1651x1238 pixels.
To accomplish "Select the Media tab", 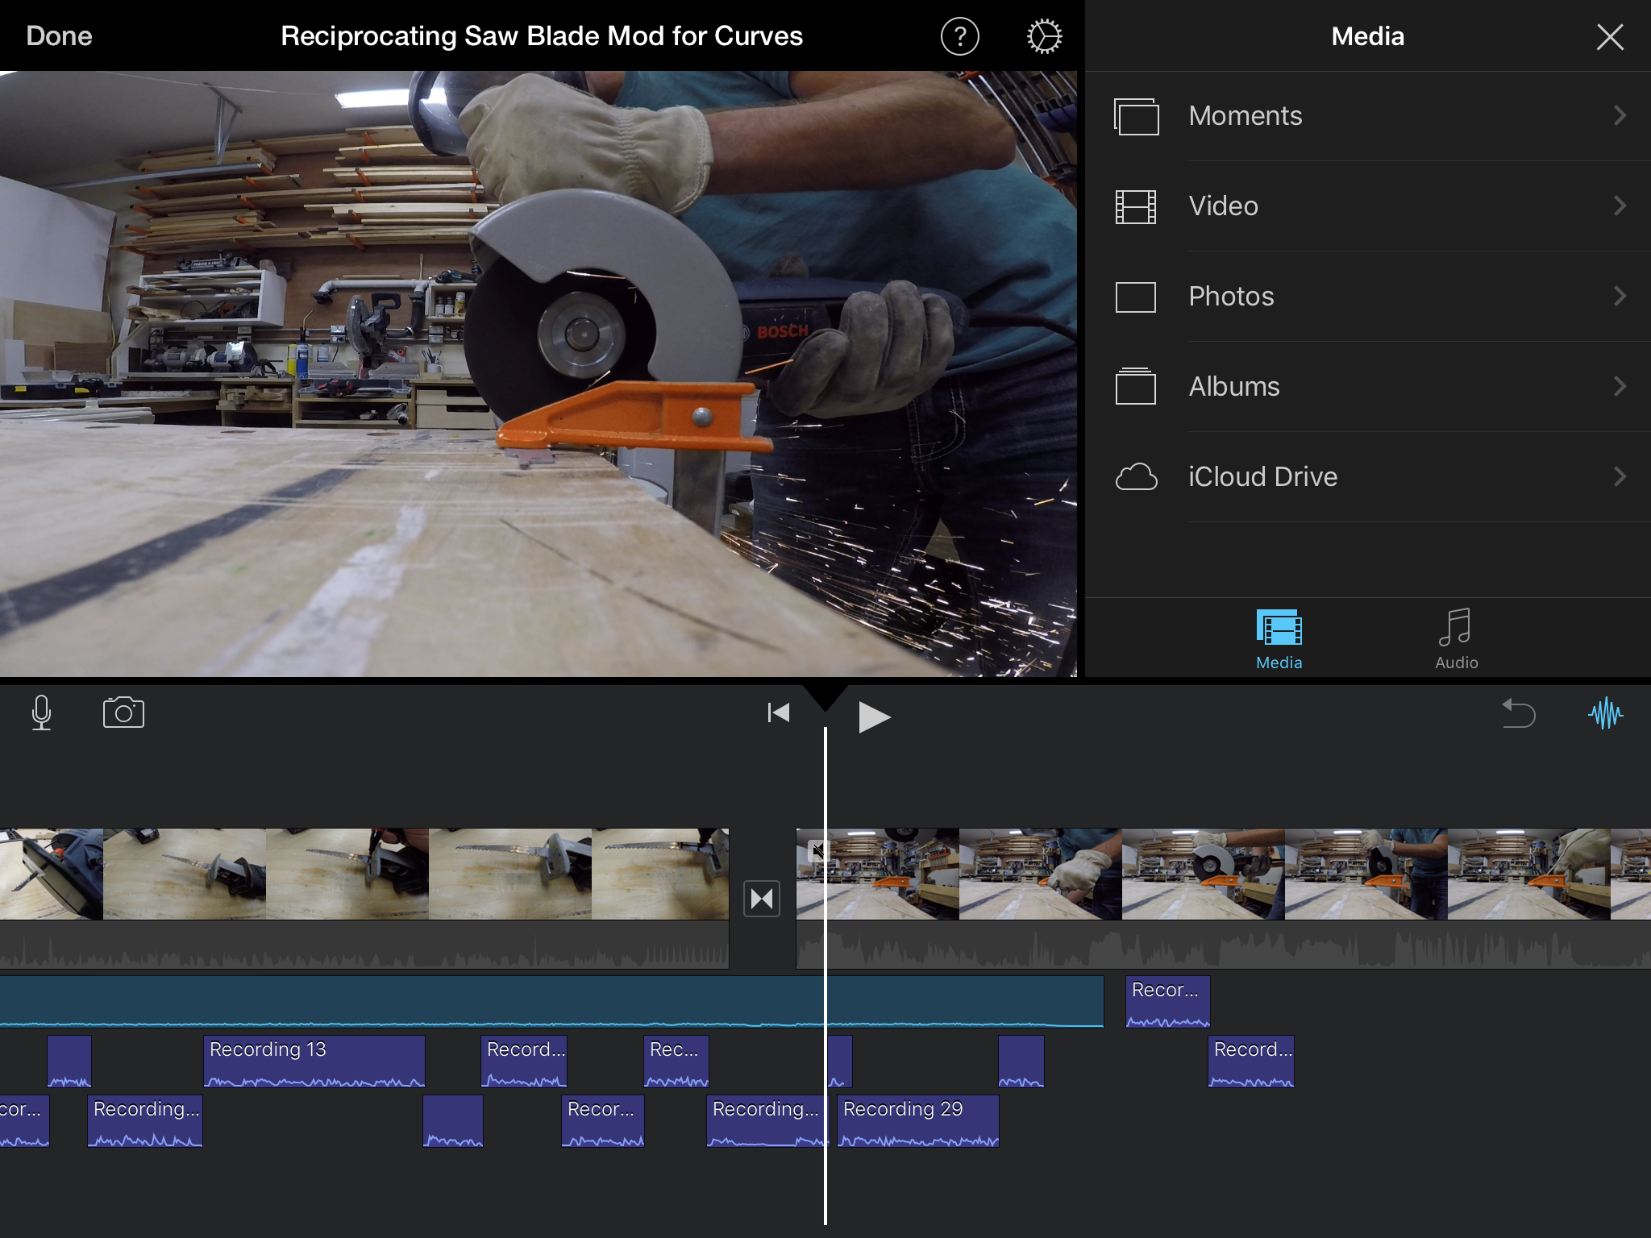I will (x=1279, y=639).
